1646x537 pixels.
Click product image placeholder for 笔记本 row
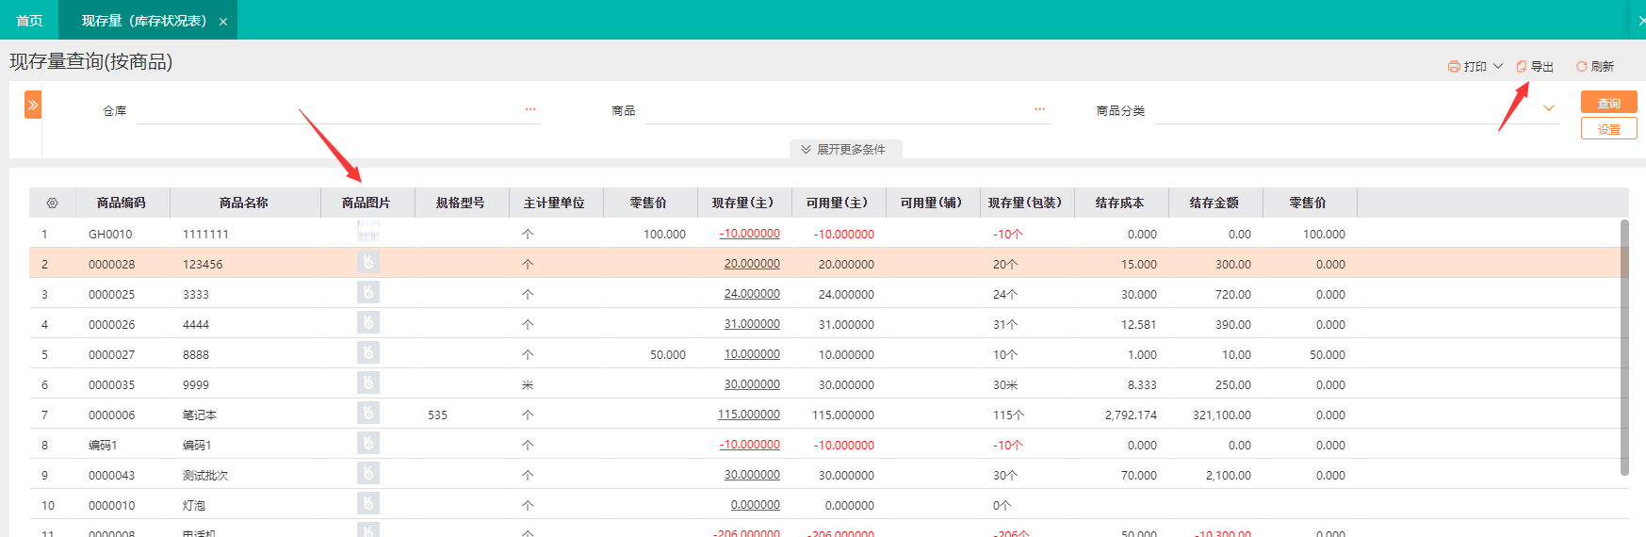(x=368, y=414)
